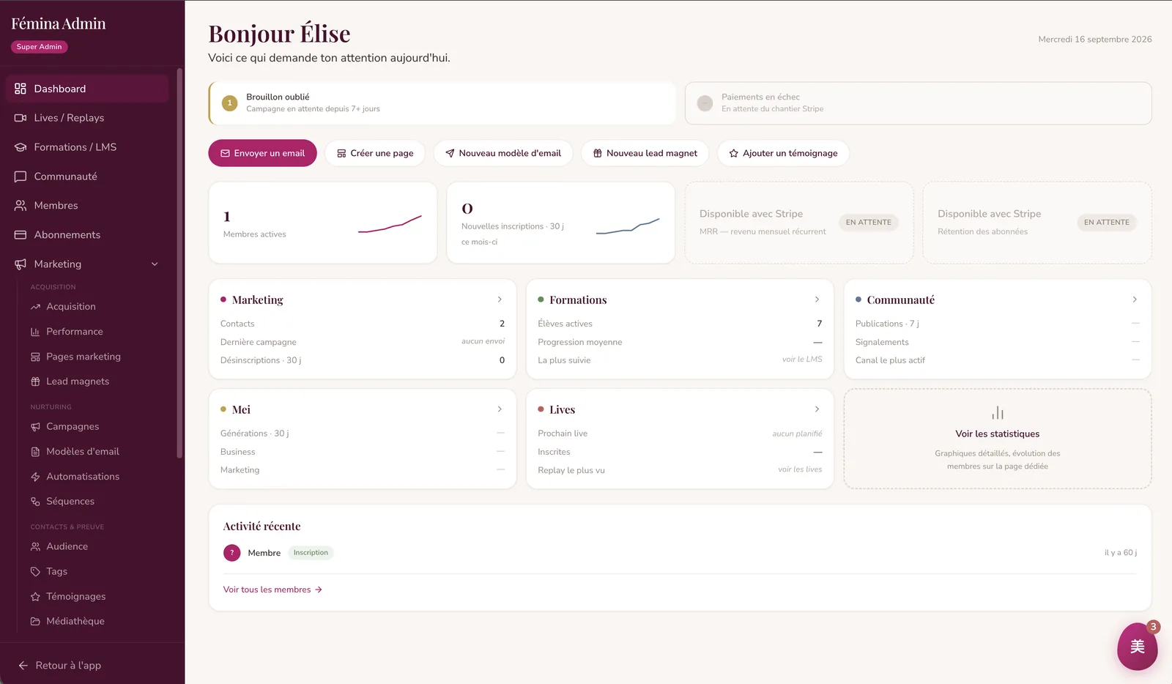Viewport: 1172px width, 684px height.
Task: Open the Formations card chevron
Action: point(817,300)
